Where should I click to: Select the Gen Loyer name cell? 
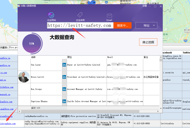(x=46, y=65)
